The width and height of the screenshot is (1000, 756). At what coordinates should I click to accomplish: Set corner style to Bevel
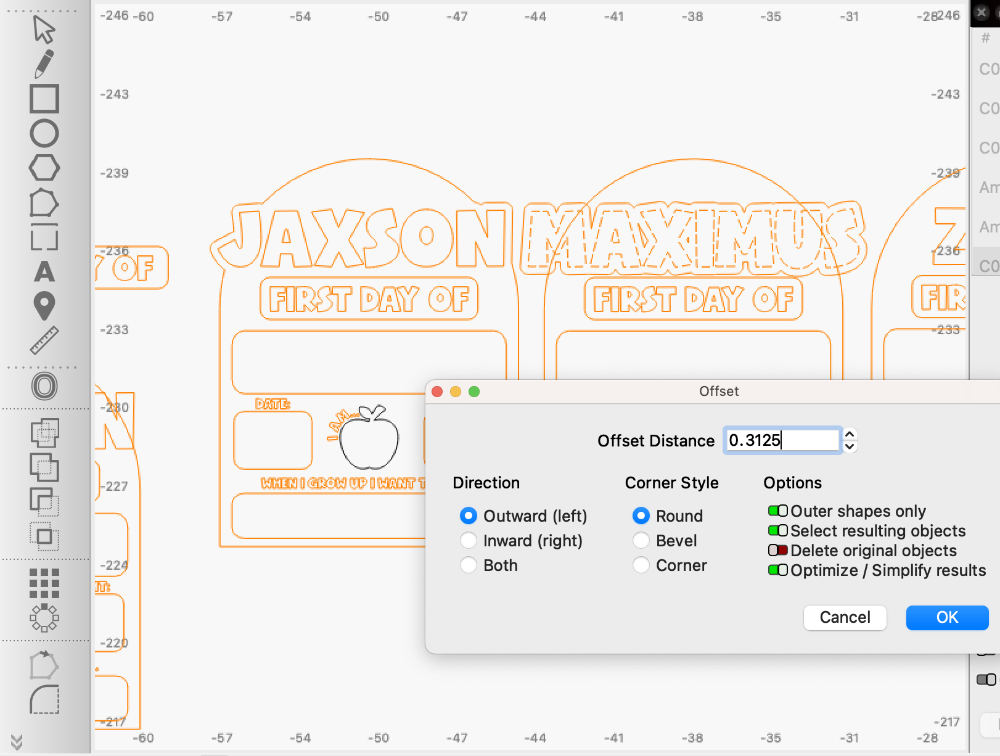[641, 541]
